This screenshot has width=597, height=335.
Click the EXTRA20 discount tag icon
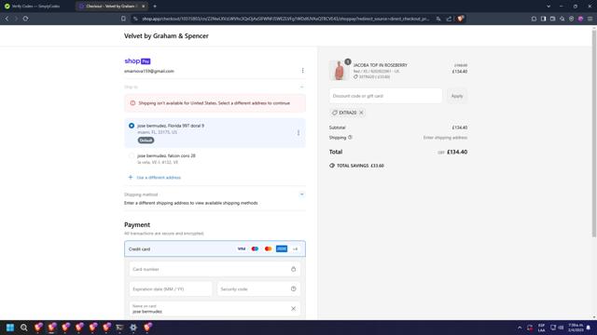pyautogui.click(x=335, y=113)
